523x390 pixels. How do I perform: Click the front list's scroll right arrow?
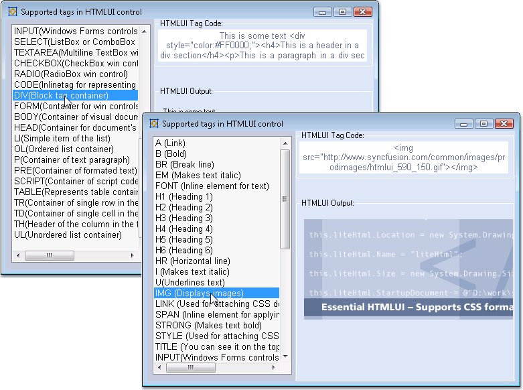pyautogui.click(x=273, y=367)
